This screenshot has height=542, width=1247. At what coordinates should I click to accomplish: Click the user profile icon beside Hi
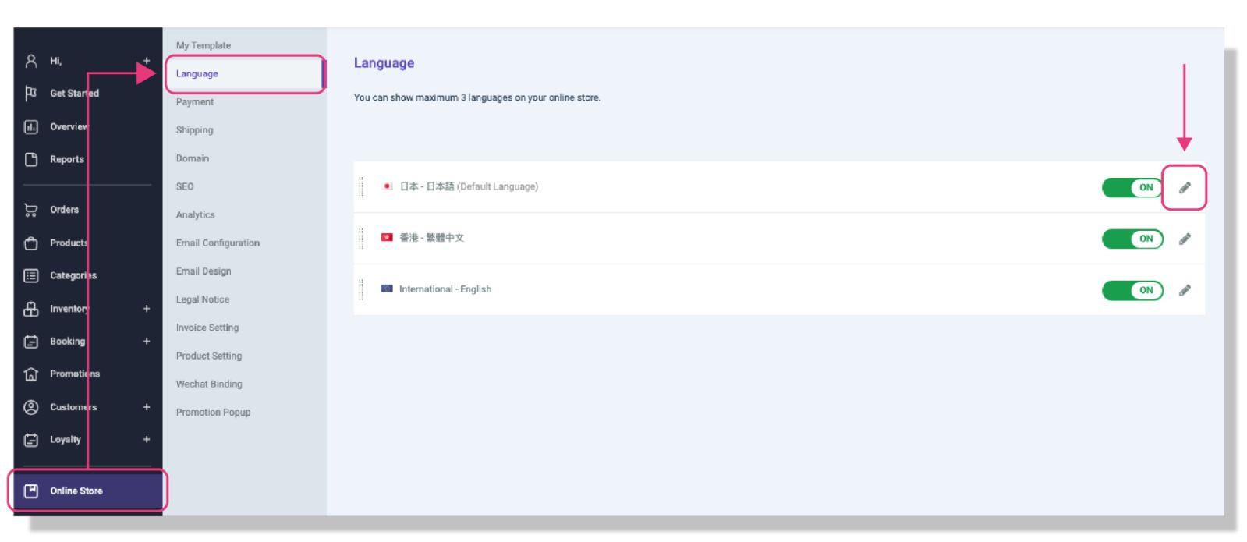pos(31,61)
